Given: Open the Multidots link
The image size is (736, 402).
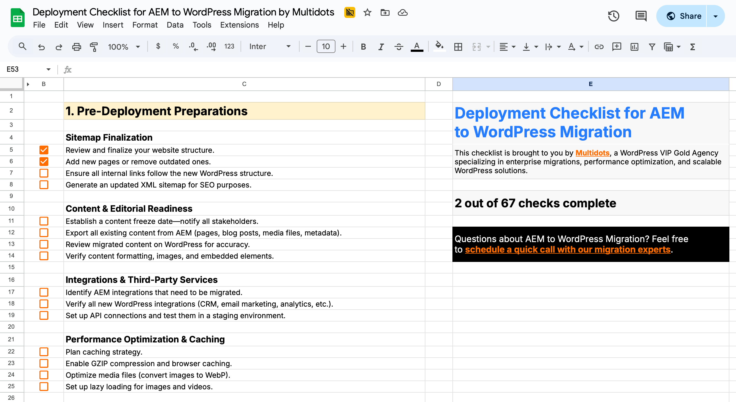Looking at the screenshot, I should (592, 153).
